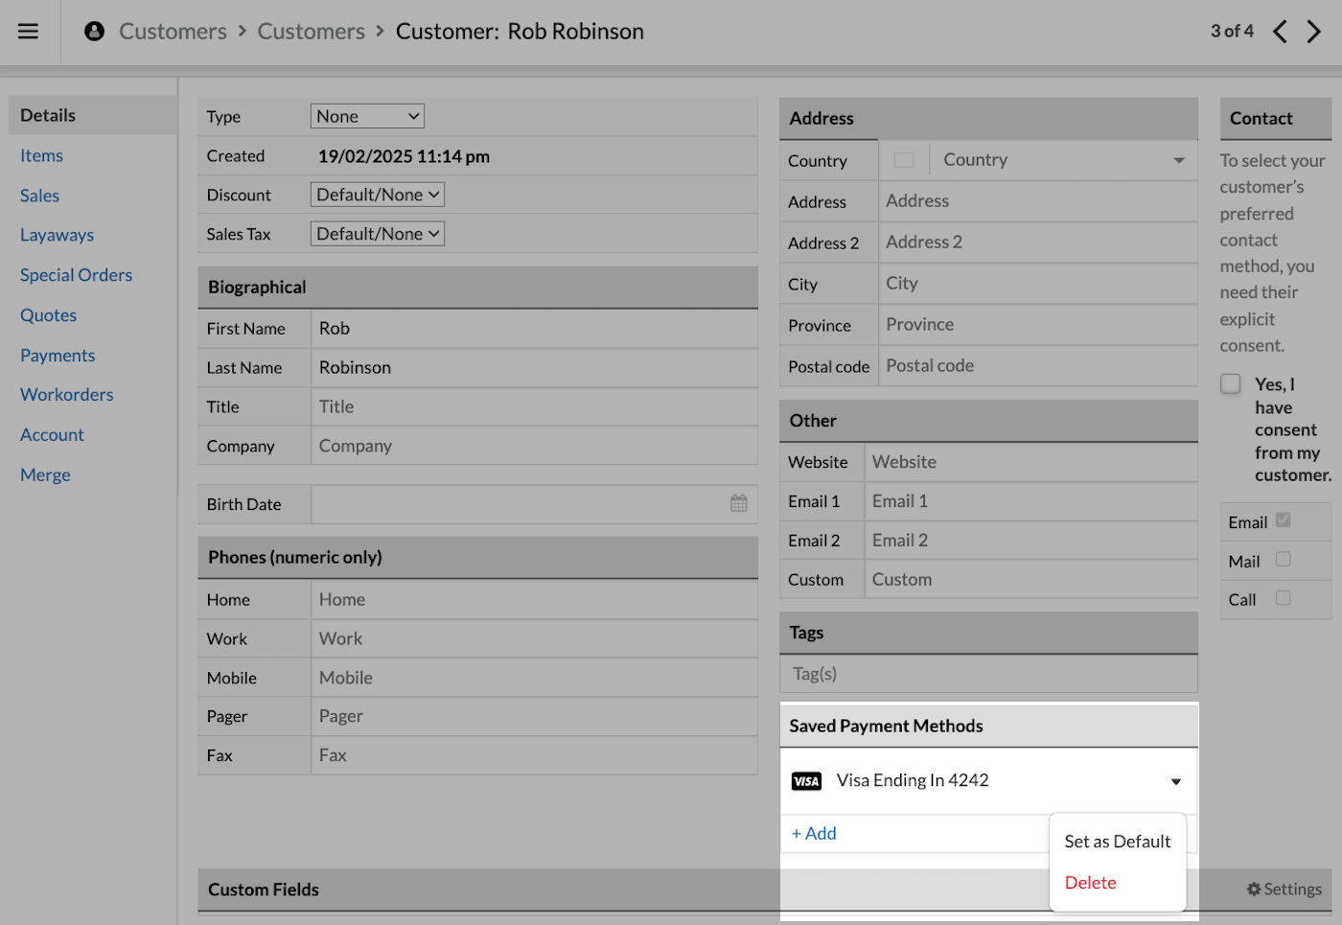Select Delete in the payment method menu
This screenshot has height=925, width=1342.
click(x=1090, y=883)
